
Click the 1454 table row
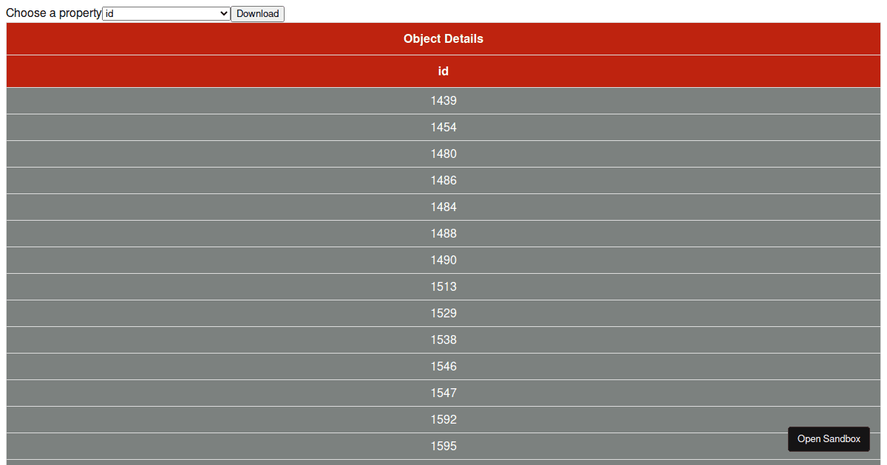[443, 127]
